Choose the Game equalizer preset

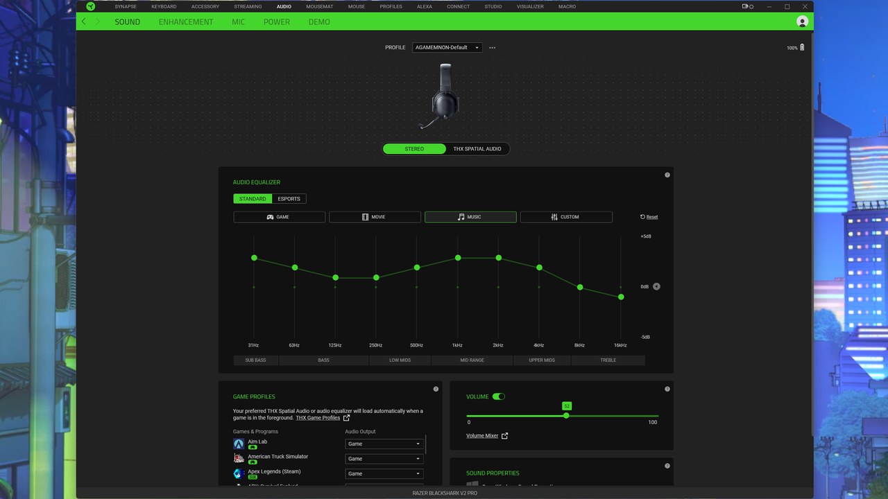[x=279, y=217]
